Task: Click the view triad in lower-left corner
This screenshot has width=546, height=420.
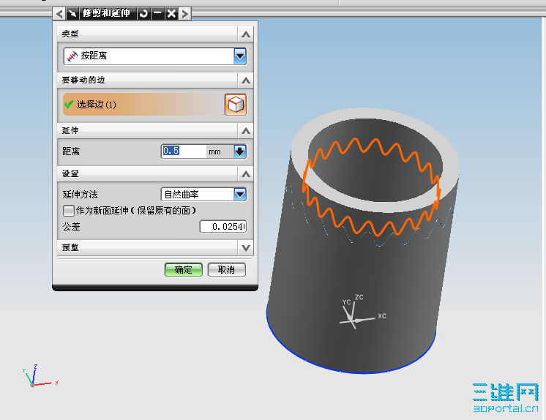Action: [39, 377]
